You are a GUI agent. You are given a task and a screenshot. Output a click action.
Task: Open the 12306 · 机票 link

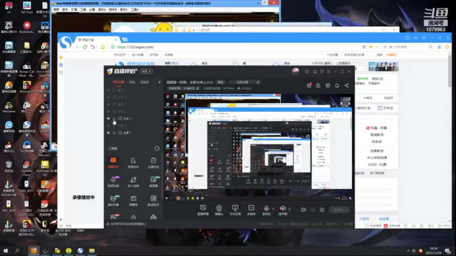point(377,164)
